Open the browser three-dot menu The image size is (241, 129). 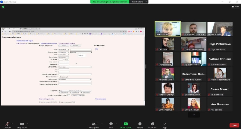(143, 31)
